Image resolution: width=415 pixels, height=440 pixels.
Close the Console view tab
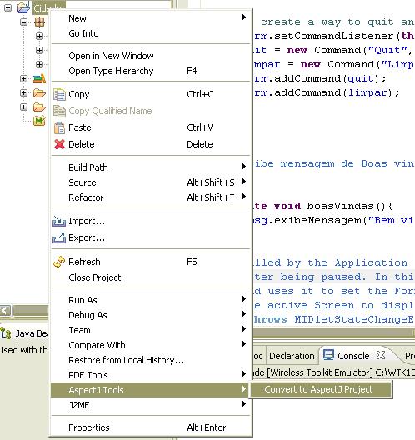pos(381,355)
